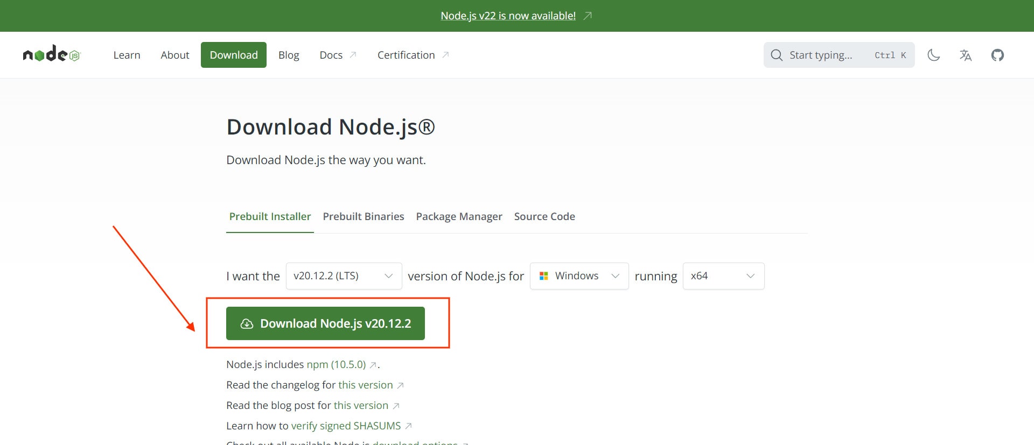Open changelog this version link
Viewport: 1034px width, 445px height.
click(x=366, y=385)
